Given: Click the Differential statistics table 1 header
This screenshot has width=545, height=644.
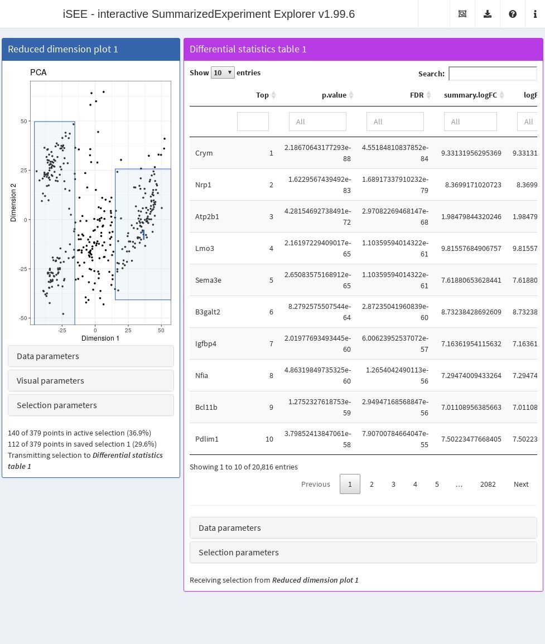Looking at the screenshot, I should [x=363, y=49].
